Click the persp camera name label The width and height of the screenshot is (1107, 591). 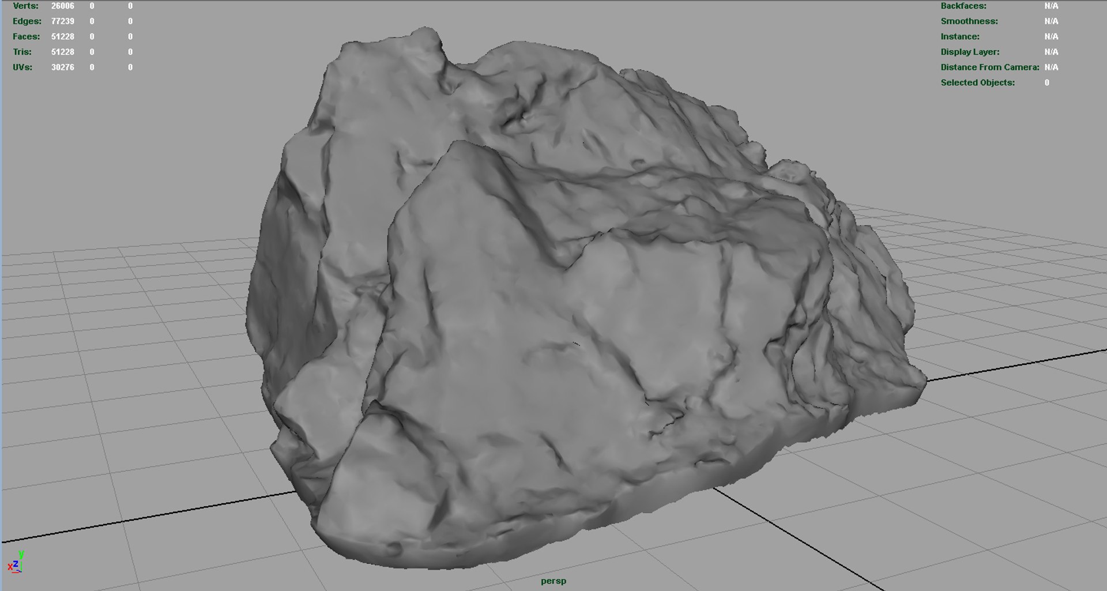pyautogui.click(x=553, y=581)
